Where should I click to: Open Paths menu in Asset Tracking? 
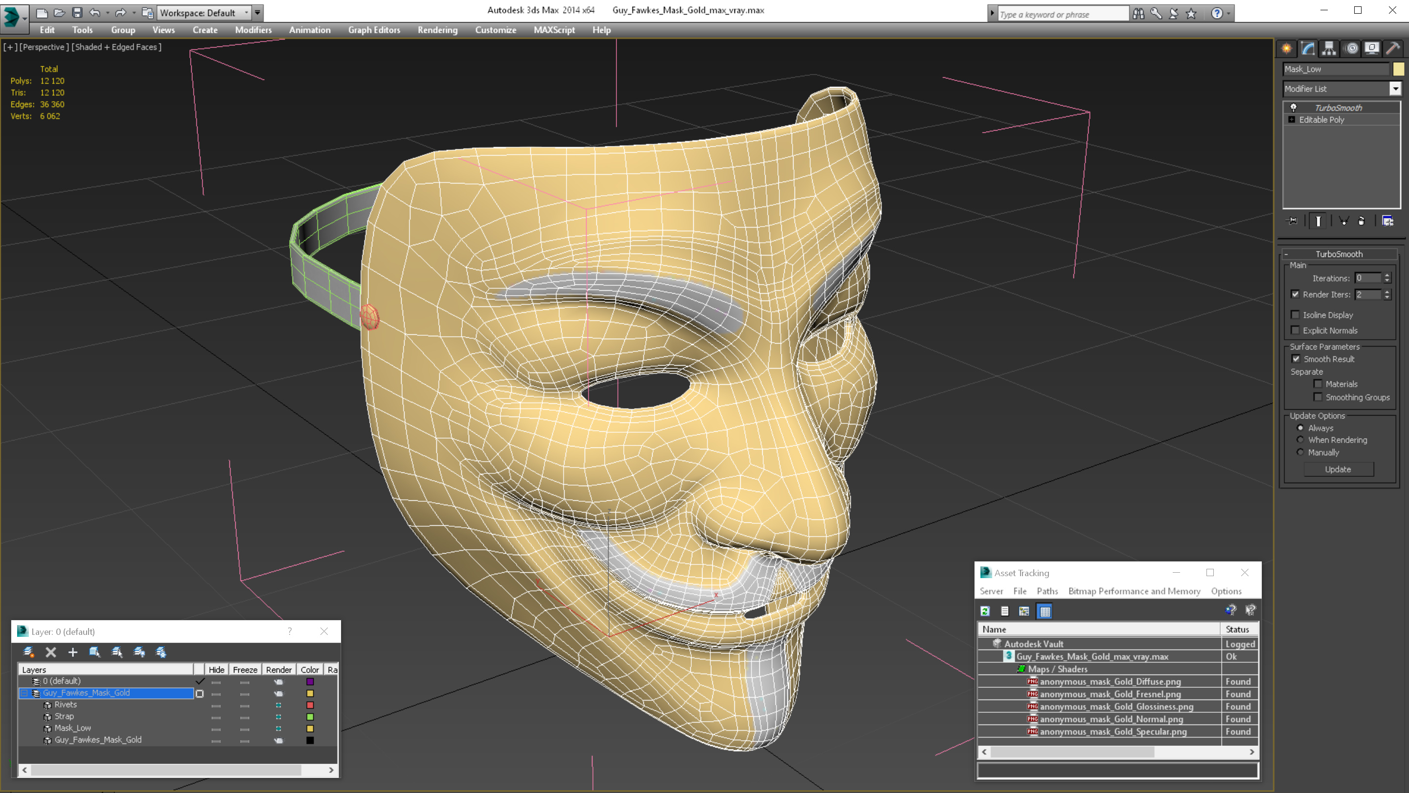(x=1047, y=591)
